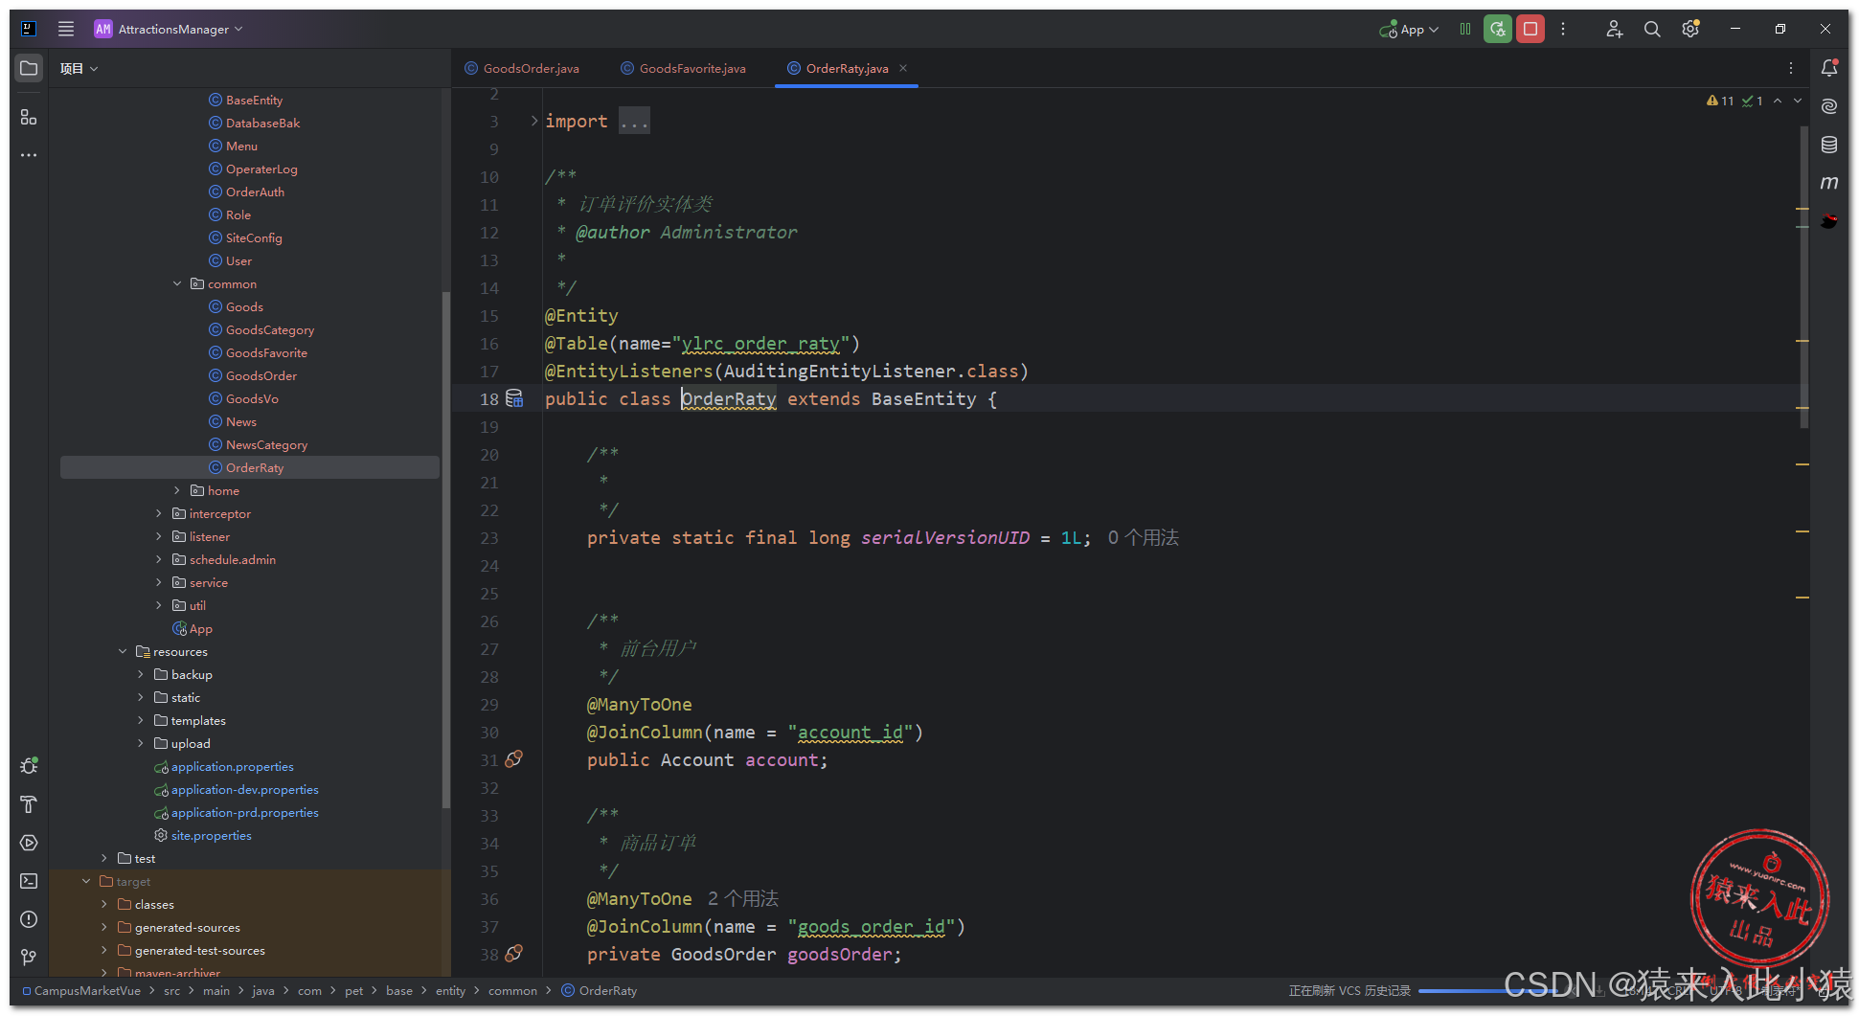The height and width of the screenshot is (1016, 1859).
Task: Click the relation gutter icon on line 38
Action: [514, 953]
